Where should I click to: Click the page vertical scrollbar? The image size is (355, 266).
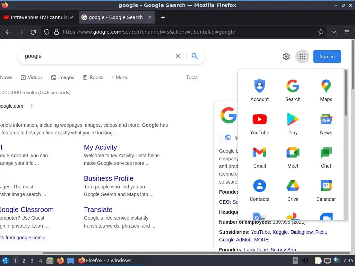pos(353,64)
